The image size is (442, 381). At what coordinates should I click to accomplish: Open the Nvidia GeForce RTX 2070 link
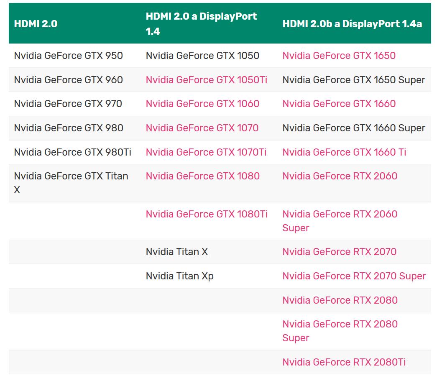click(340, 252)
